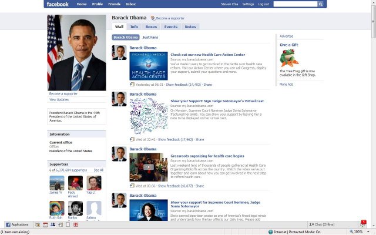Click the Facebook logo in header
This screenshot has height=235, width=376.
[58, 4]
